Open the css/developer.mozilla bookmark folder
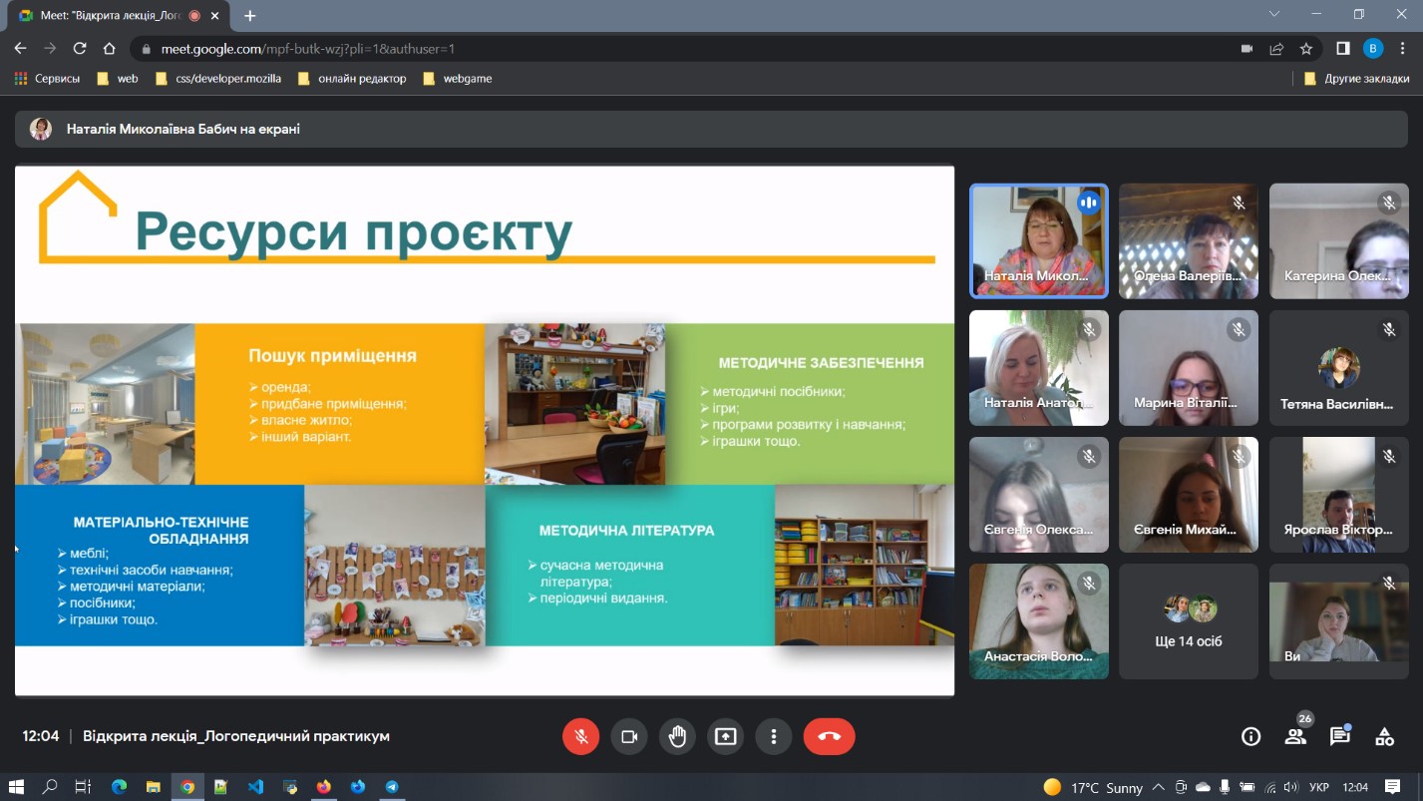The image size is (1423, 801). click(x=218, y=79)
